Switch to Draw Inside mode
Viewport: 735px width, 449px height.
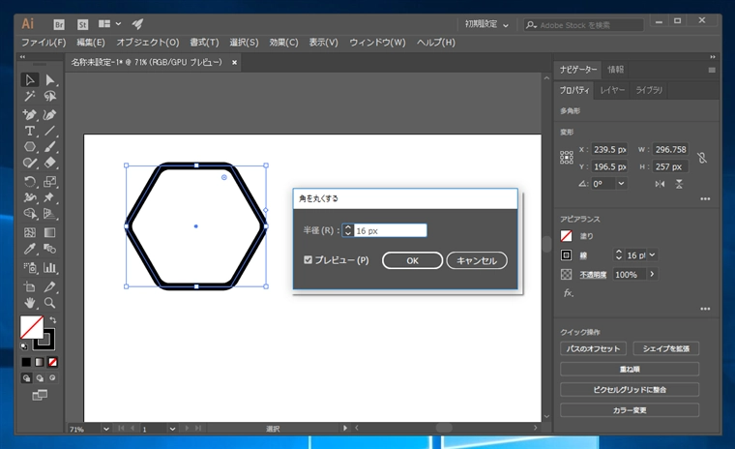[x=52, y=377]
